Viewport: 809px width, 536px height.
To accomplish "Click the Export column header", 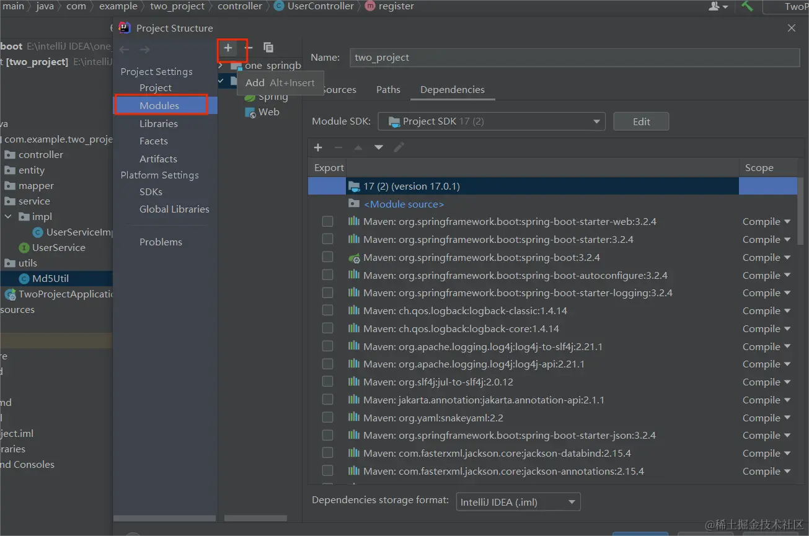I will tap(329, 168).
